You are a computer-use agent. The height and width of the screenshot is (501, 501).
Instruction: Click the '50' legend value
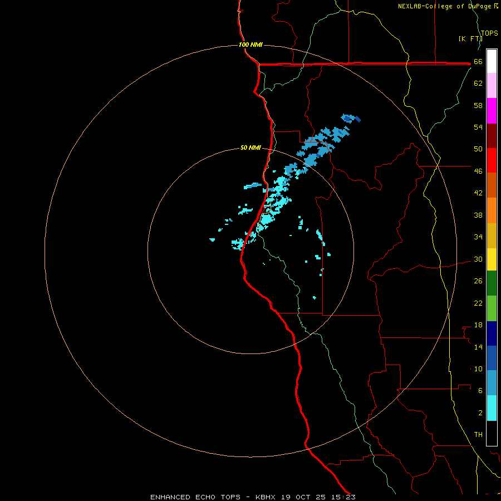(478, 149)
